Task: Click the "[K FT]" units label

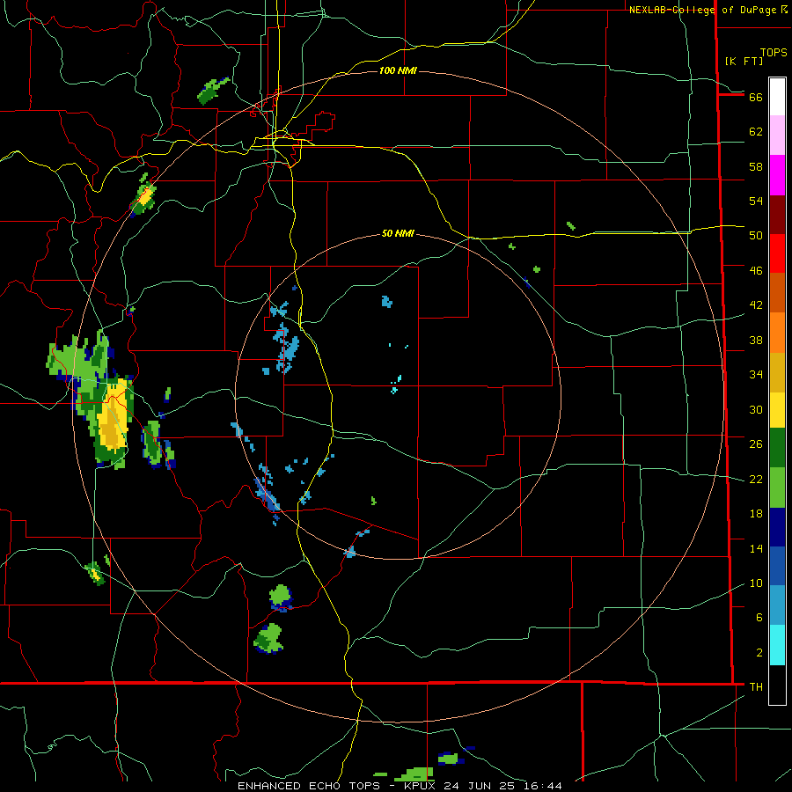Action: (744, 61)
